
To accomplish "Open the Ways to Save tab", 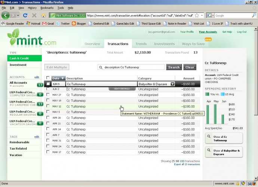I will [x=193, y=44].
